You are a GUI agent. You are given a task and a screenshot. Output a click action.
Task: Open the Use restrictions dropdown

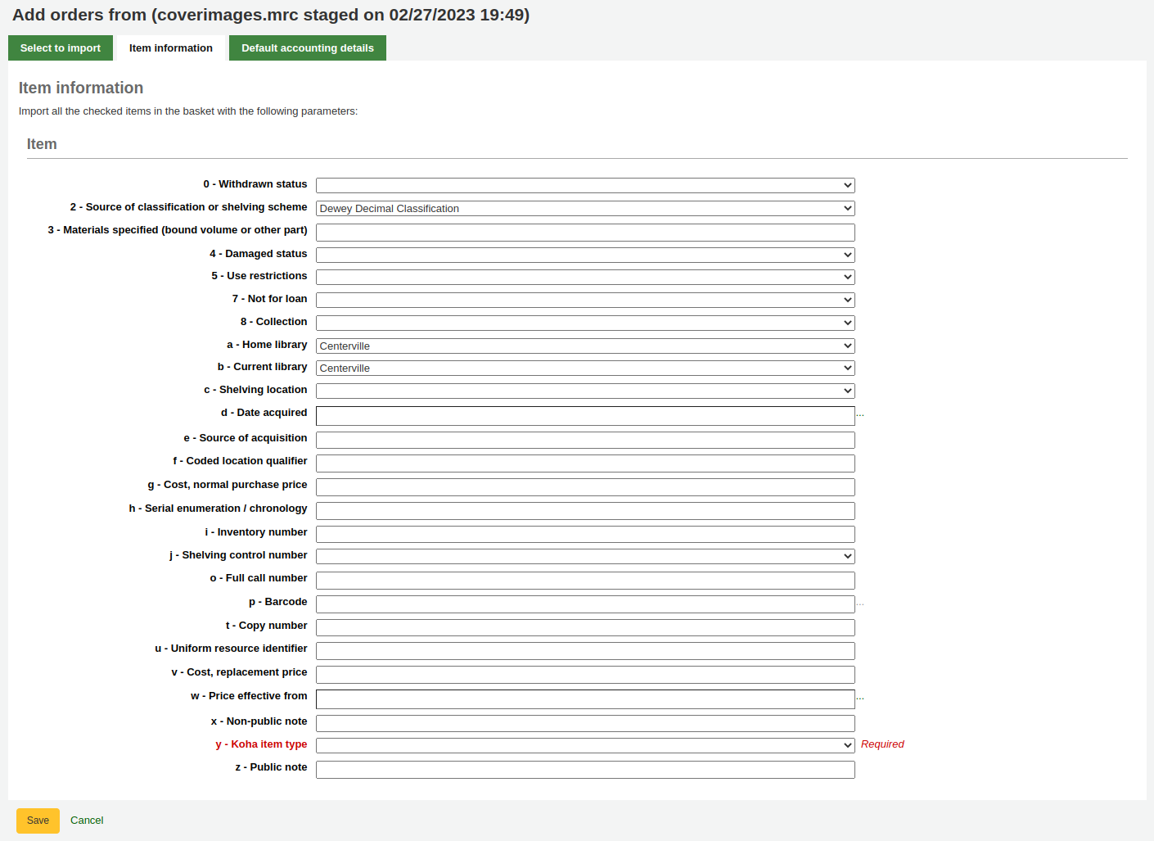[x=584, y=277]
